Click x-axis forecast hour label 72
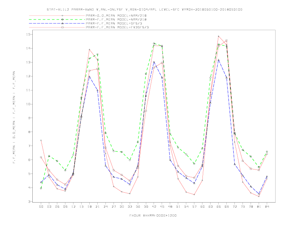This screenshot has height=225, width=291. coord(234,207)
